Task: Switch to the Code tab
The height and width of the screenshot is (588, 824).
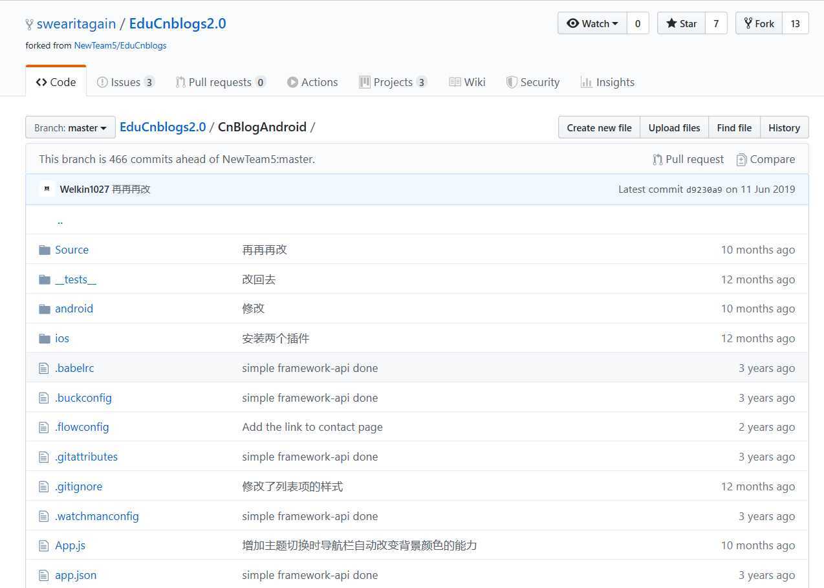Action: pyautogui.click(x=56, y=82)
